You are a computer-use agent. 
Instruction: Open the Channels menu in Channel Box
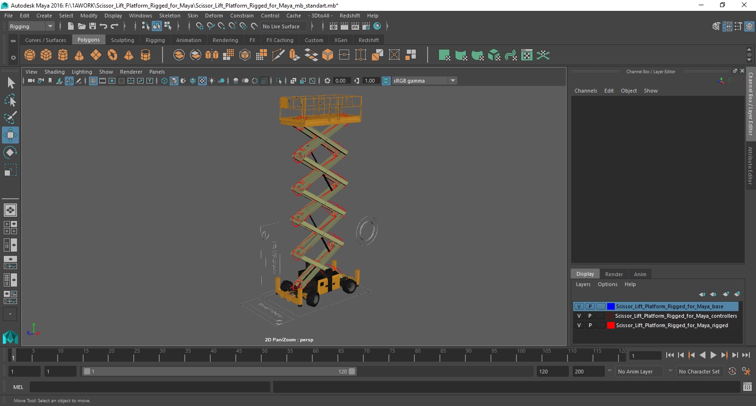coord(585,91)
